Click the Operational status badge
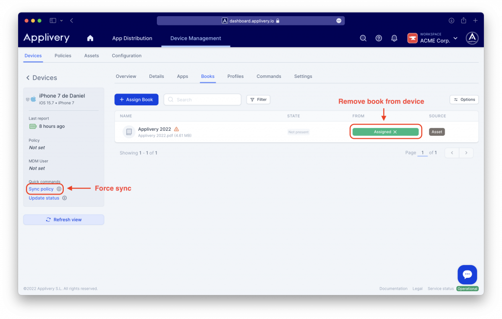Viewport: 502px width, 319px height. pos(467,289)
